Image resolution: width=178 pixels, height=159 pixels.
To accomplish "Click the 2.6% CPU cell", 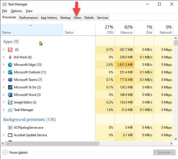I will pyautogui.click(x=105, y=65).
